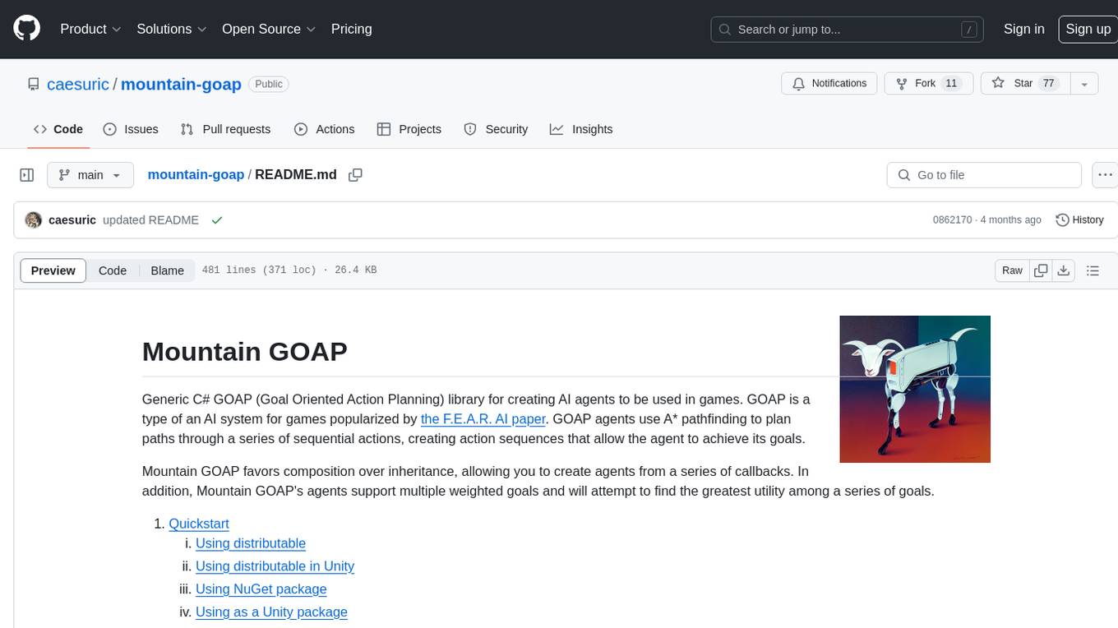The height and width of the screenshot is (628, 1118).
Task: Jump to Using distributable in Unity
Action: [x=275, y=566]
